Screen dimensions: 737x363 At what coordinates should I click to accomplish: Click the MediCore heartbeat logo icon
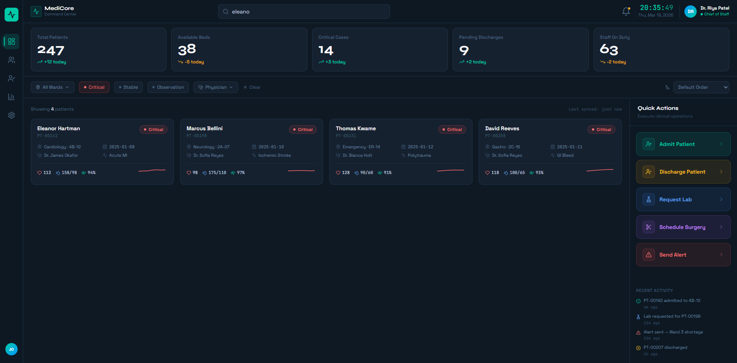(x=36, y=12)
